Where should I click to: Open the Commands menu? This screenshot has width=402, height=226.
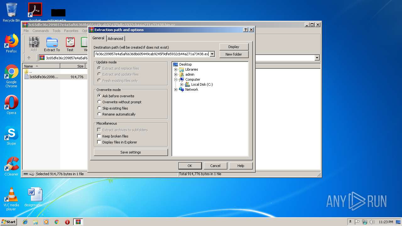[x=41, y=31]
